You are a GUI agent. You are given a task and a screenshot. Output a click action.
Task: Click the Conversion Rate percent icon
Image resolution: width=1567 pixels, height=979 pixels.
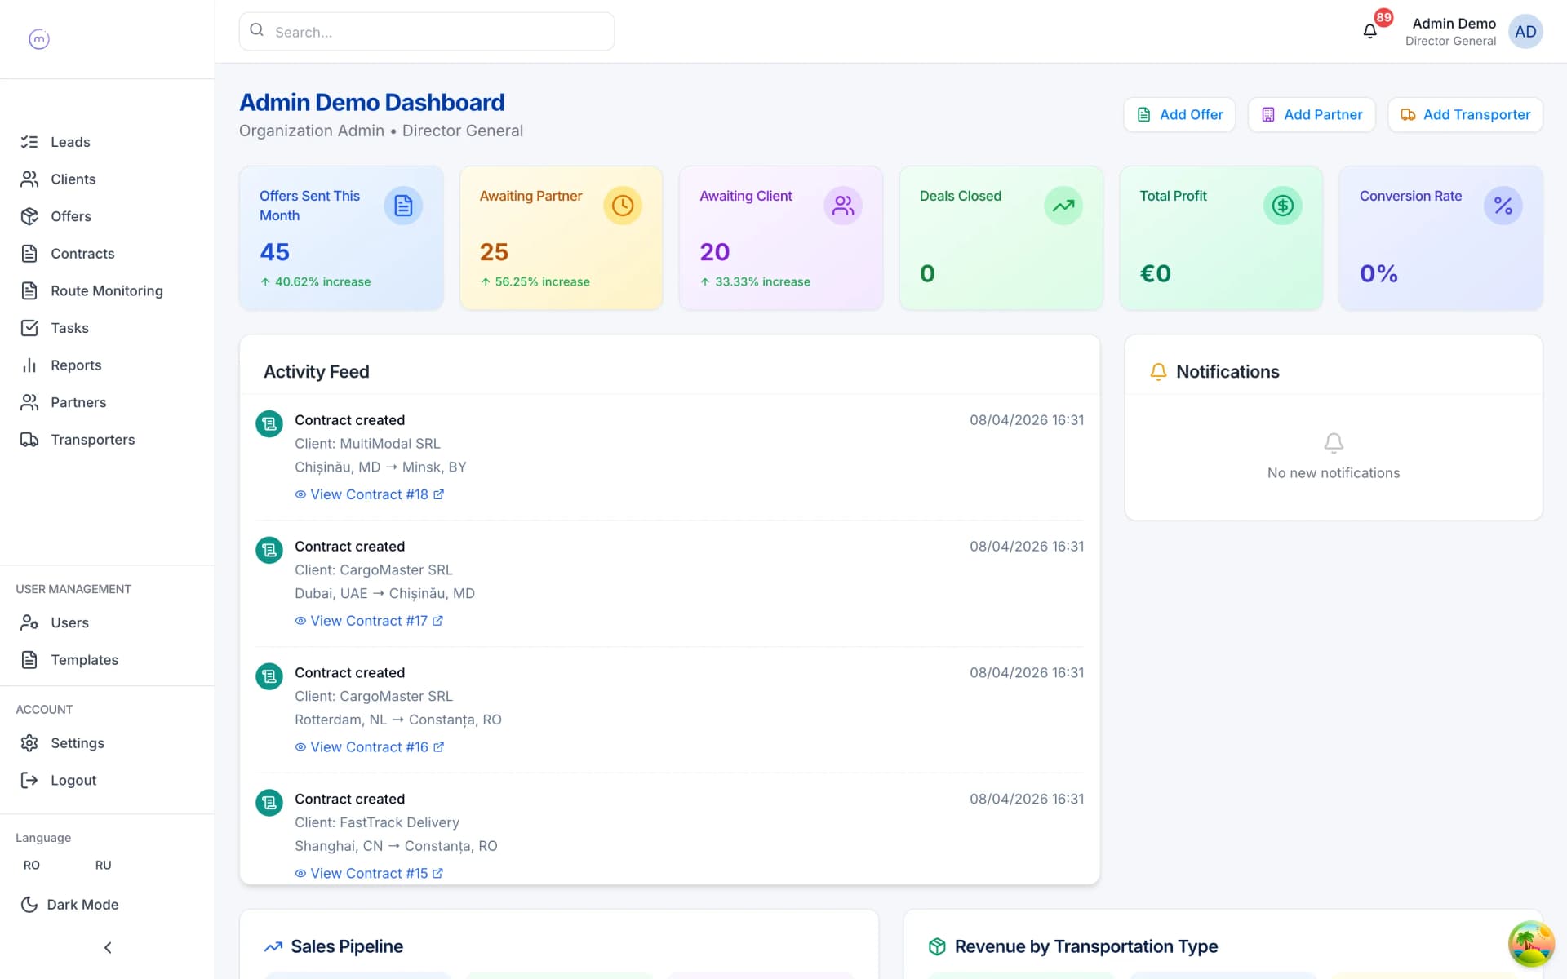(x=1503, y=206)
